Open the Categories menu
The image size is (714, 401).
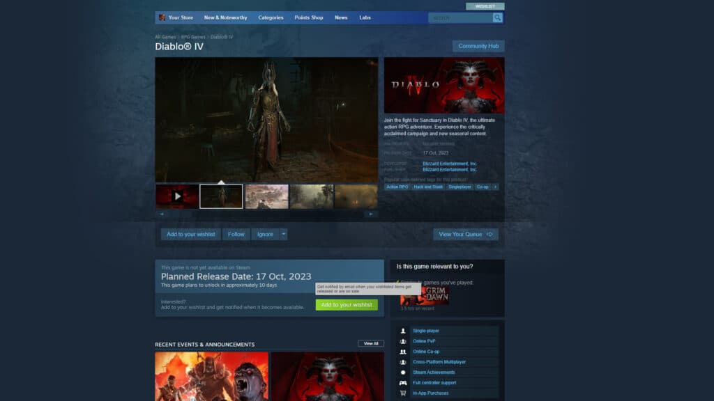coord(271,17)
